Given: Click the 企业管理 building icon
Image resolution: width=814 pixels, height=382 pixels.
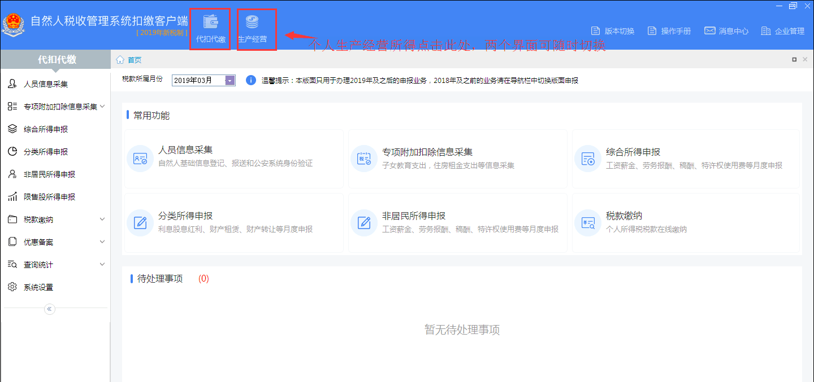Looking at the screenshot, I should (766, 30).
